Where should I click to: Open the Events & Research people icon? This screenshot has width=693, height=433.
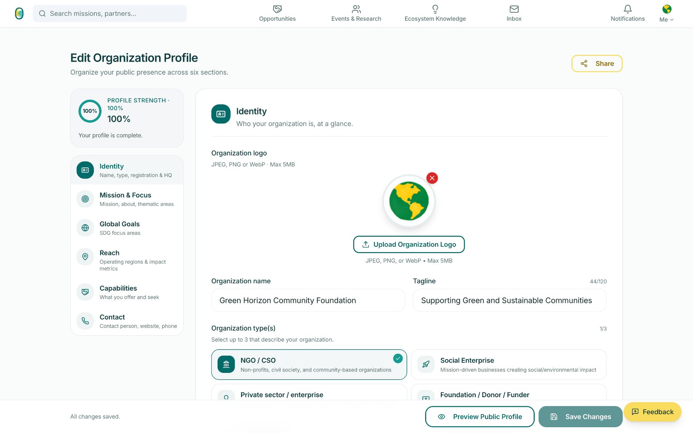356,9
